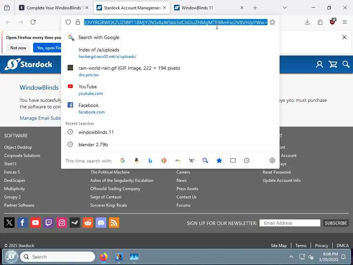Click the tracking protection shield icon
The width and height of the screenshot is (353, 265).
[68, 22]
